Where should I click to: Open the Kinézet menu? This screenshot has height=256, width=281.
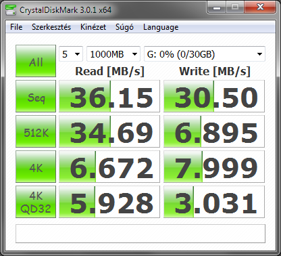(93, 27)
